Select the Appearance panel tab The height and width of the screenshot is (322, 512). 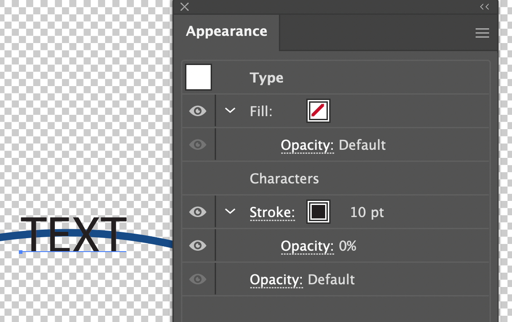(x=226, y=31)
